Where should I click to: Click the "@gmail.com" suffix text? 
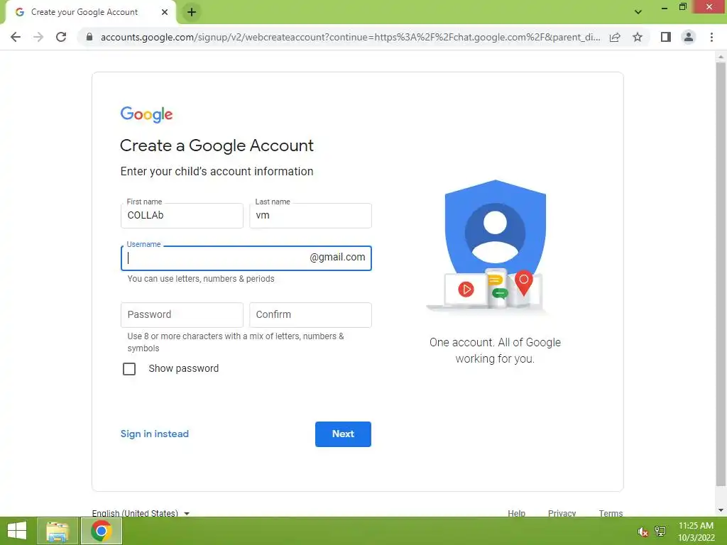point(337,257)
